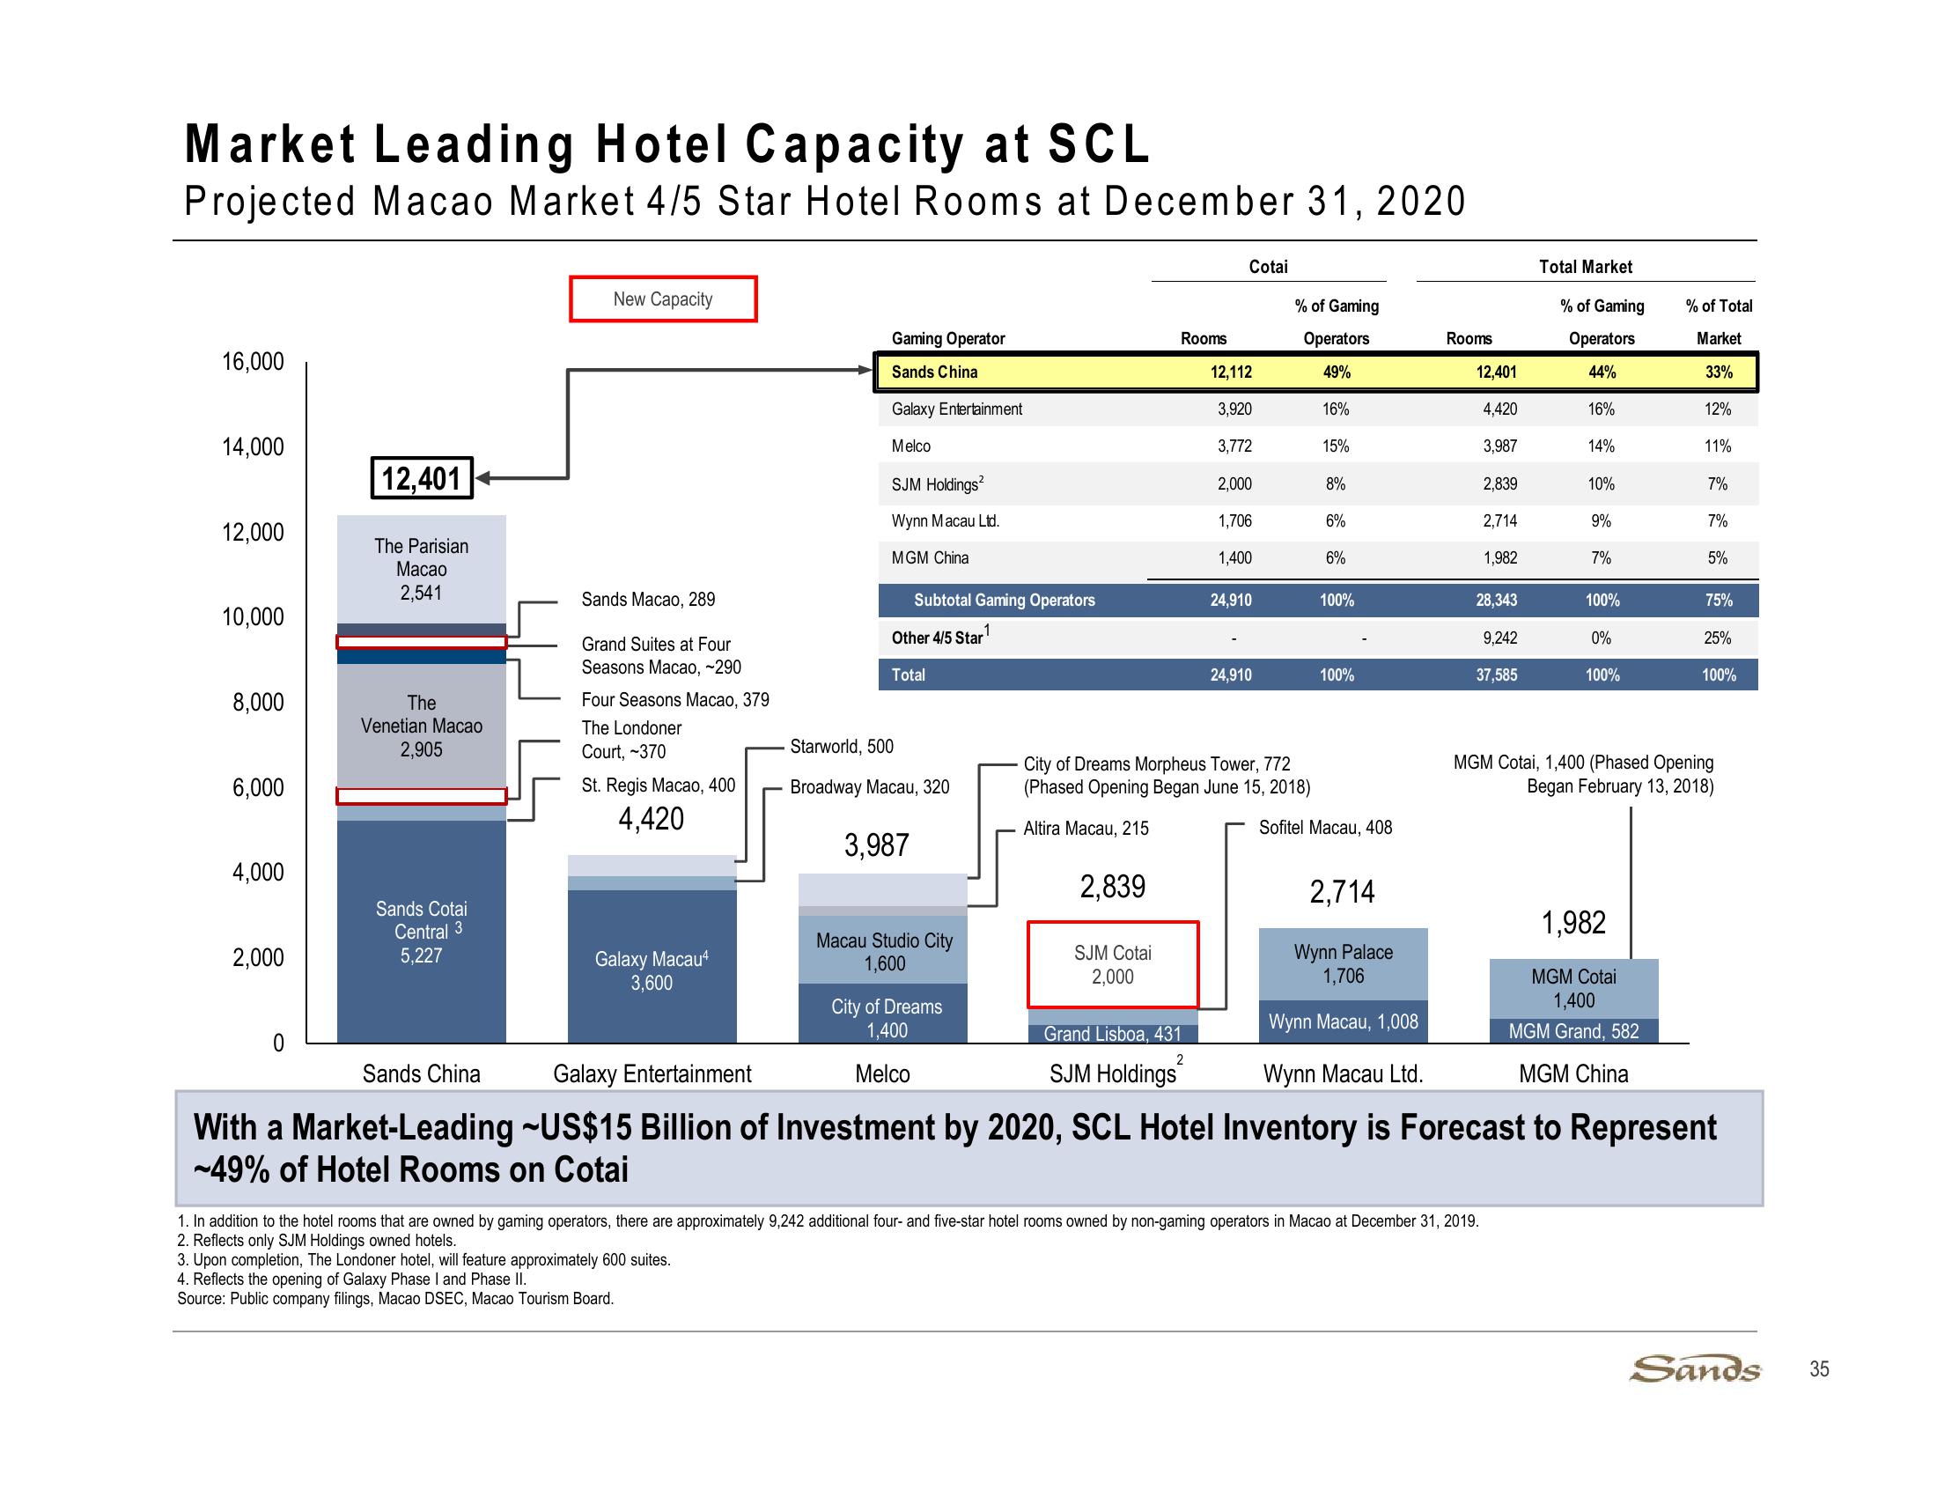The height and width of the screenshot is (1497, 1937).
Task: Click the 2,714 Wynn total
Action: (x=1342, y=891)
